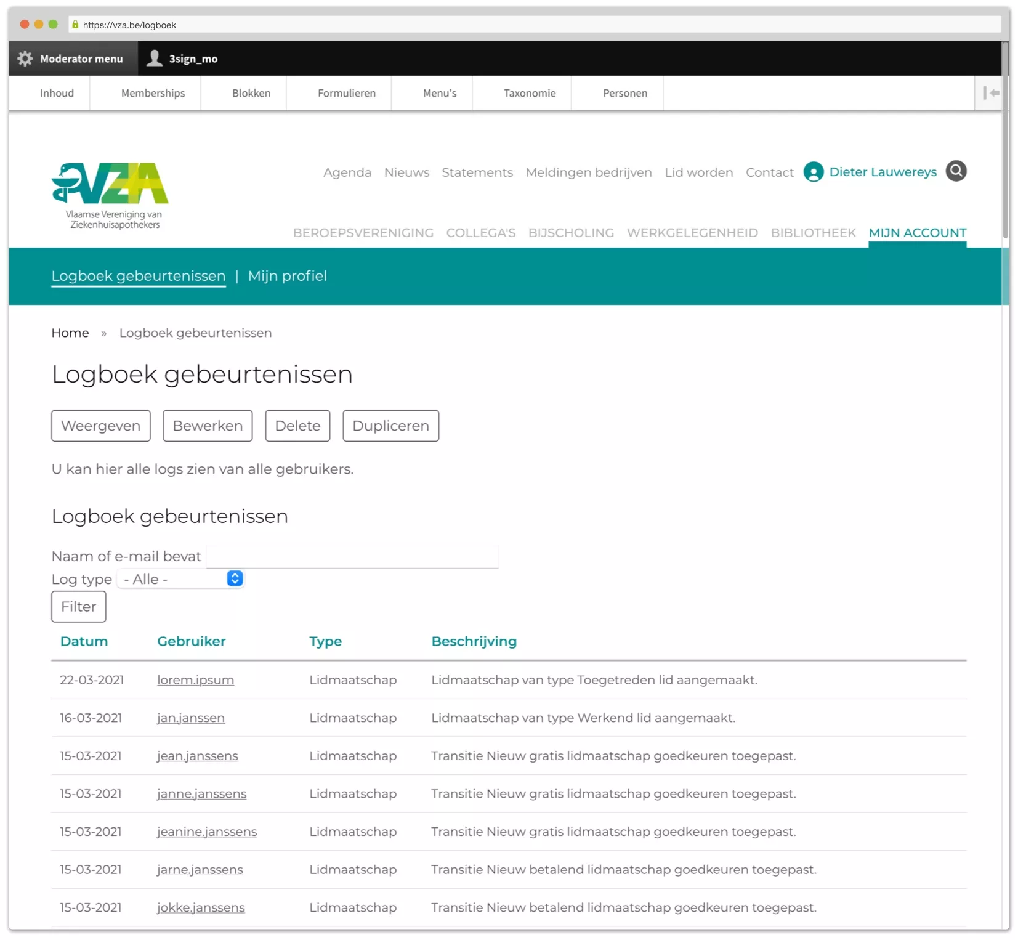The image size is (1018, 940).
Task: Sort the table by Datum column
Action: click(x=84, y=641)
